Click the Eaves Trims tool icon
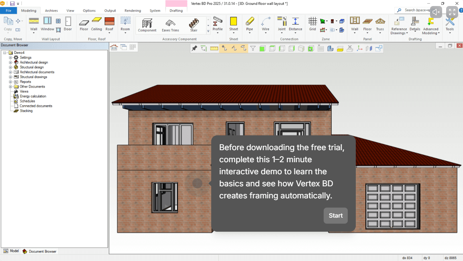Viewport: 463px width, 261px height. tap(170, 24)
